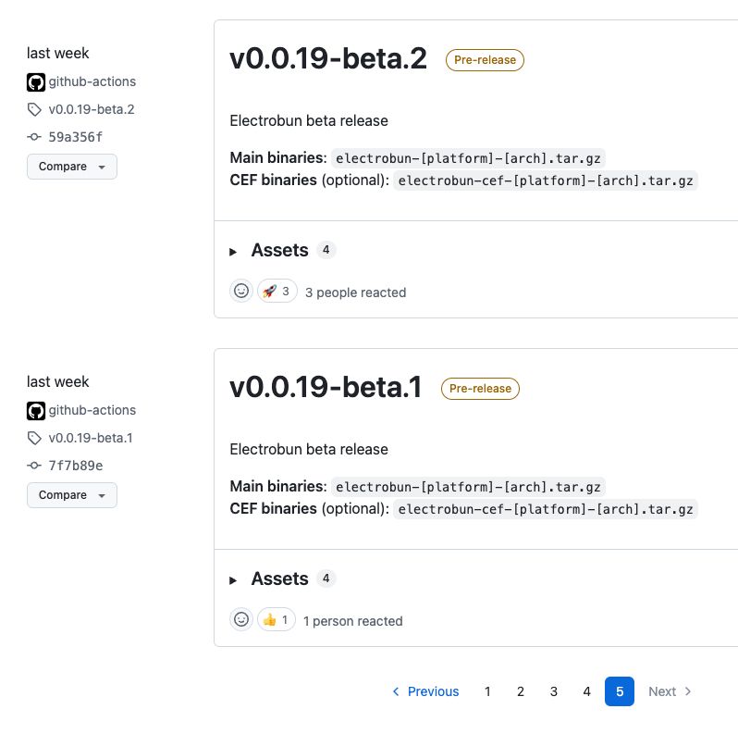Click commit icon next to 59a356f
Screen dimensions: 738x734
click(34, 137)
